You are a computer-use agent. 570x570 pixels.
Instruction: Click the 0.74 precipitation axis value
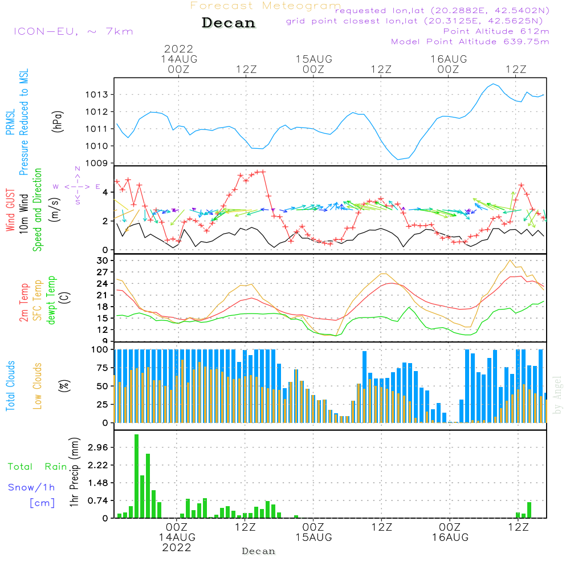[x=98, y=501]
